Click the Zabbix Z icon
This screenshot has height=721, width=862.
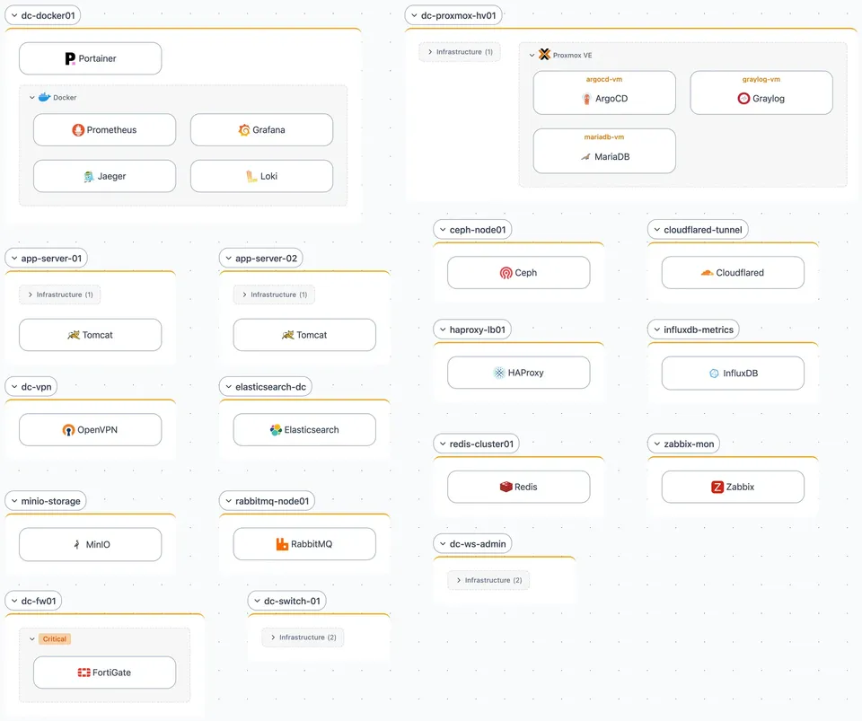(717, 487)
